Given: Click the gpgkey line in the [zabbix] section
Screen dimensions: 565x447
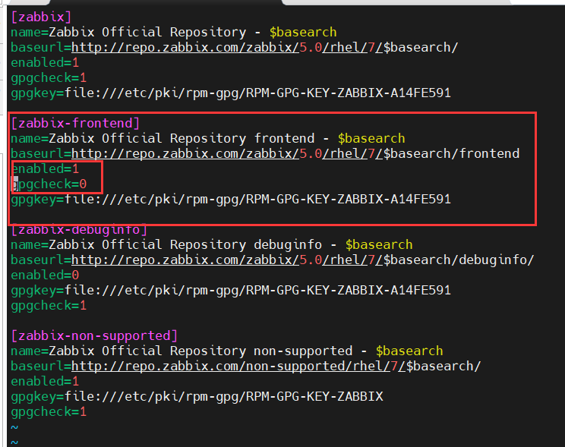Looking at the screenshot, I should point(231,93).
